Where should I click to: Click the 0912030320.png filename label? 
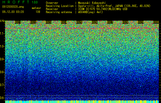[x=13, y=7]
